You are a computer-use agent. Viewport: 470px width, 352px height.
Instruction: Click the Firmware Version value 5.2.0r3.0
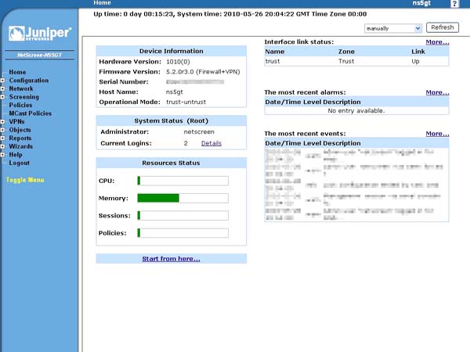(203, 72)
